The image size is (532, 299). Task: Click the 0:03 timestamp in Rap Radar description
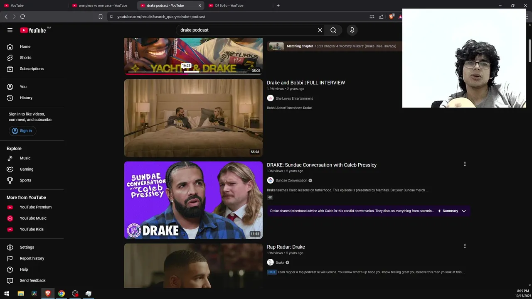coord(271,272)
